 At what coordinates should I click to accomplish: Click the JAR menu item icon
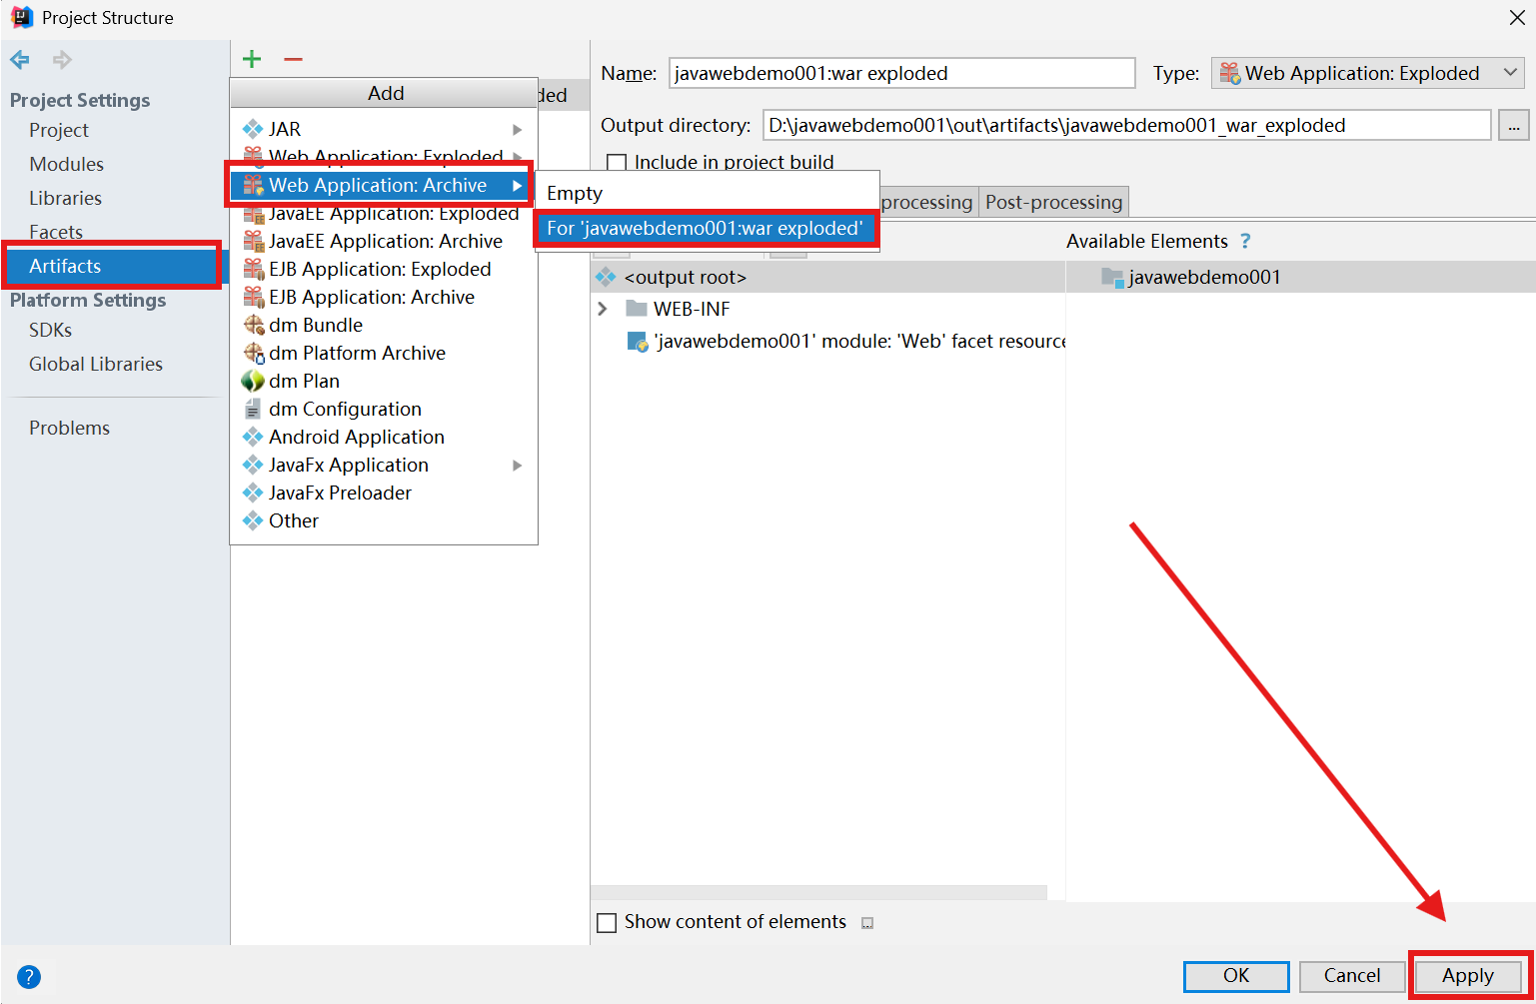[x=253, y=129]
